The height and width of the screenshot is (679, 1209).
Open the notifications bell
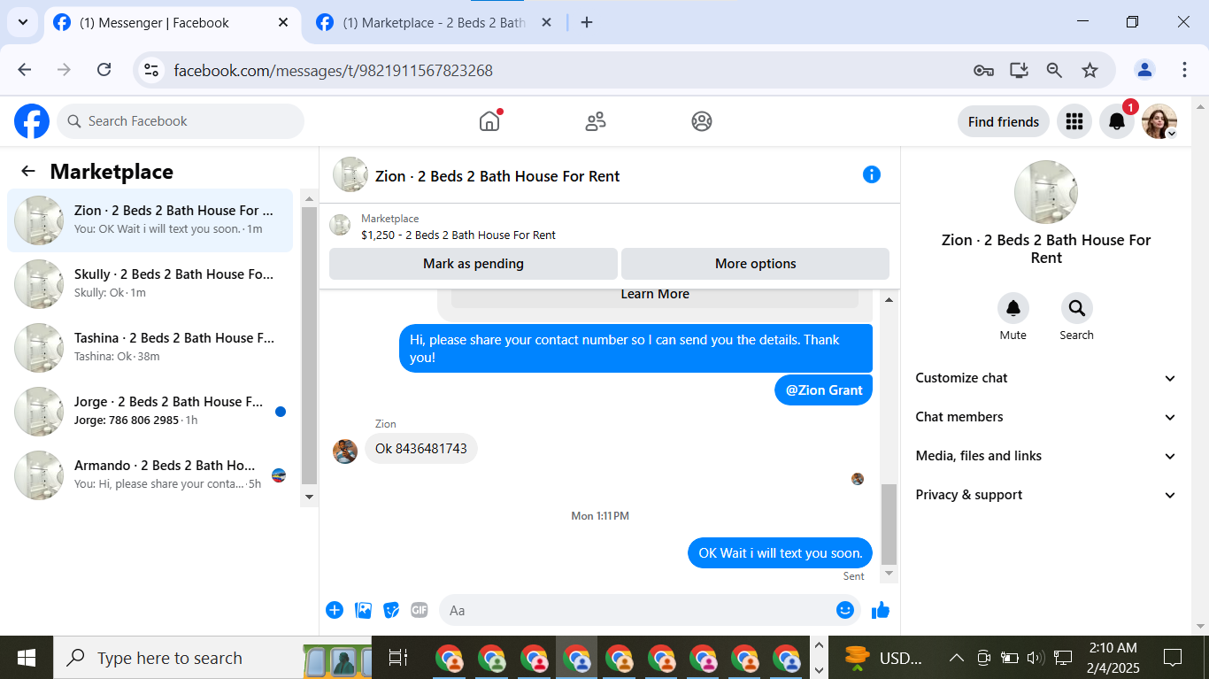click(1117, 121)
